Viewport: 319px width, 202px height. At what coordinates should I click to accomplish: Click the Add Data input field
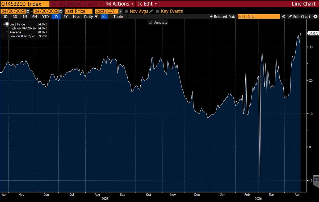point(259,16)
